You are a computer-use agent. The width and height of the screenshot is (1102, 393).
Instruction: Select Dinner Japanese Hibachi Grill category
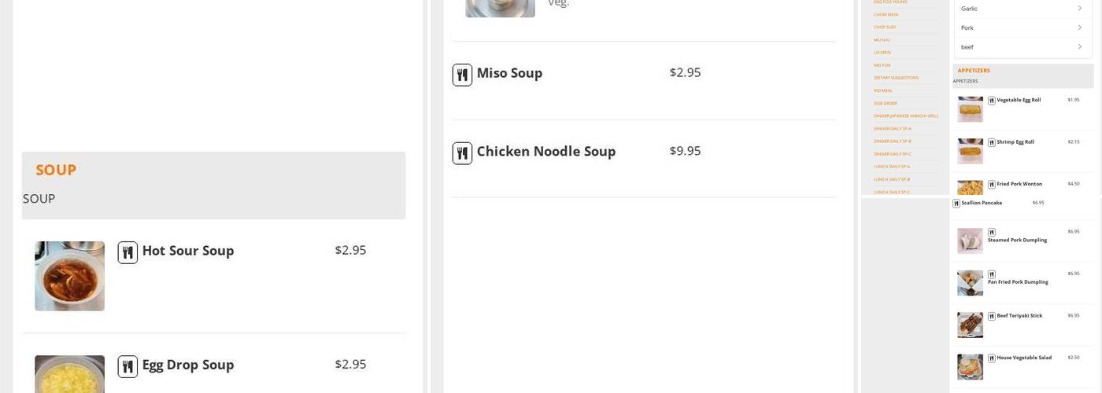(x=906, y=116)
